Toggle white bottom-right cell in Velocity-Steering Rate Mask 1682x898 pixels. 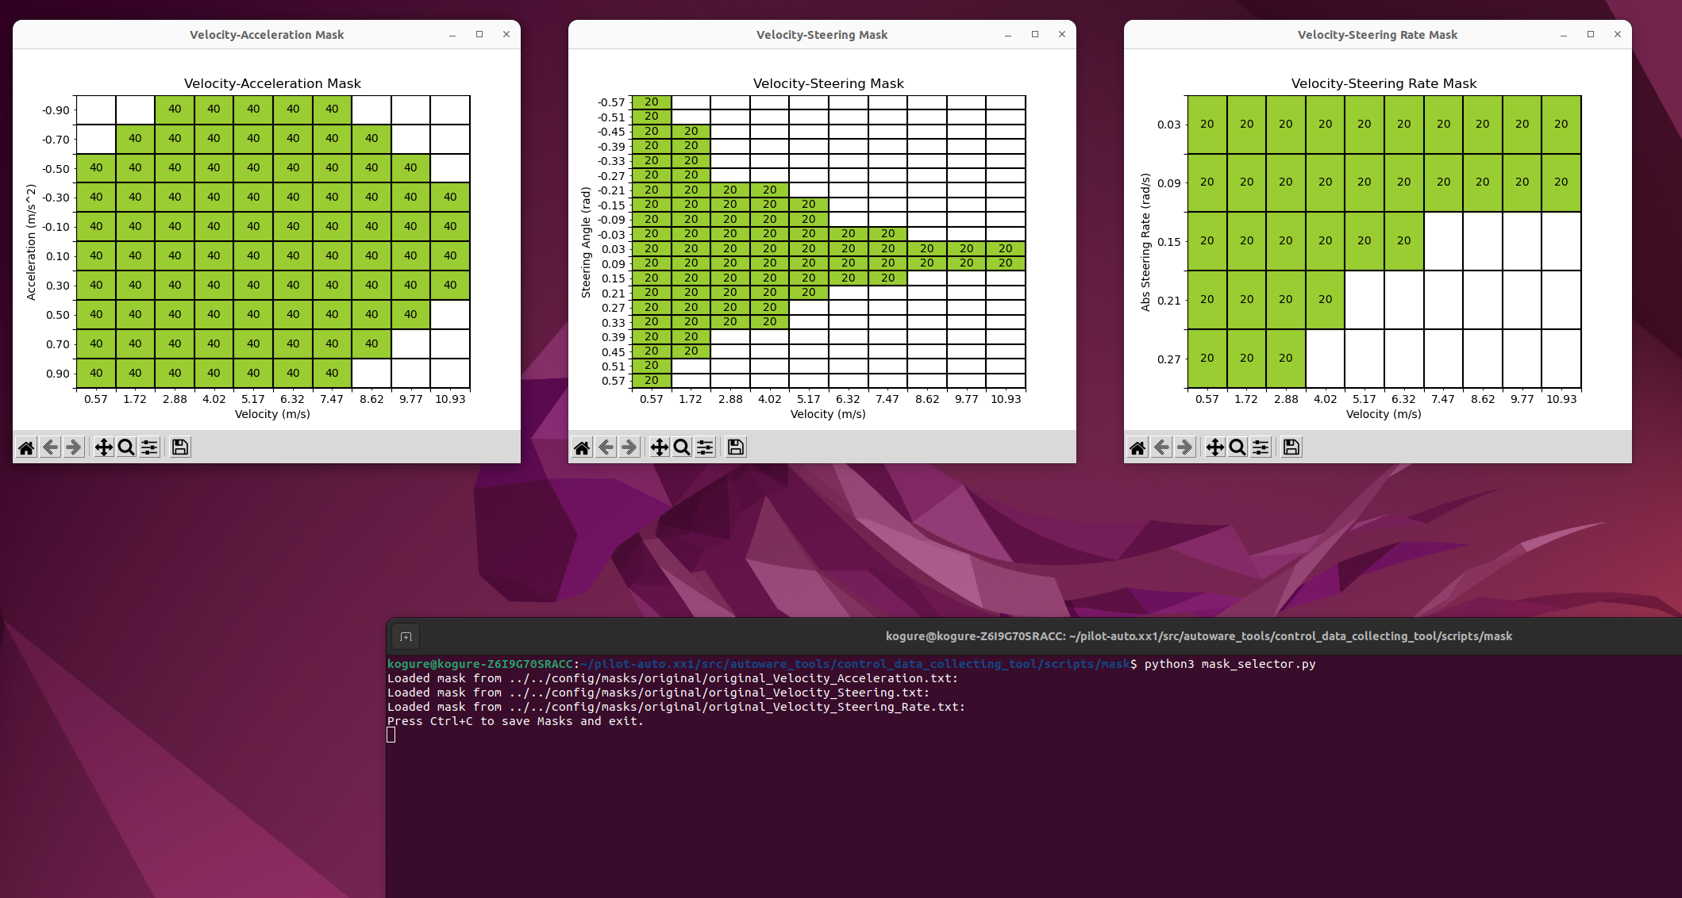[1561, 359]
